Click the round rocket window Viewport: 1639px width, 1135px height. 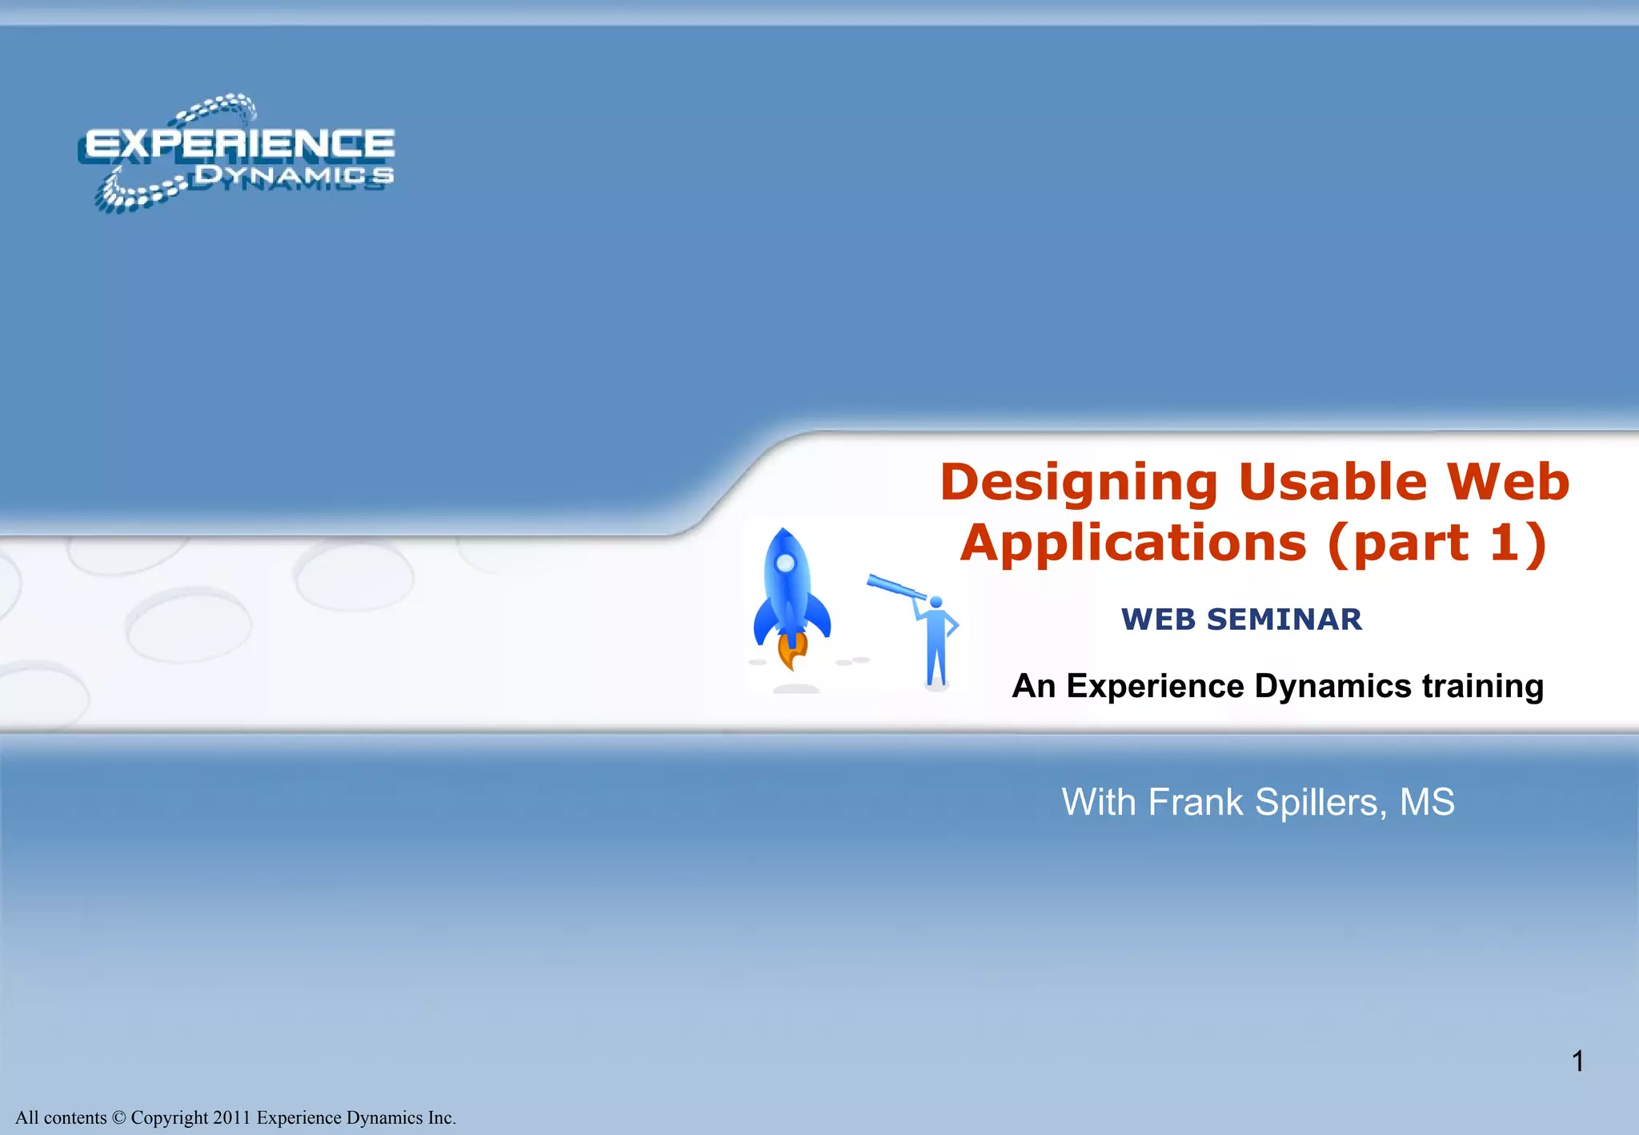tap(786, 563)
